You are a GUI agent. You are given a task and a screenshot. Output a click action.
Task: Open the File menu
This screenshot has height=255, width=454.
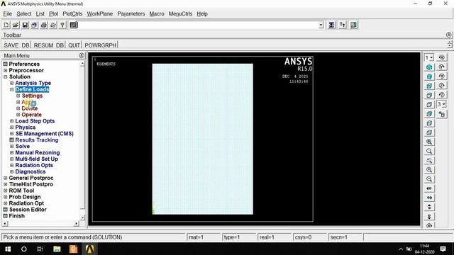[8, 14]
